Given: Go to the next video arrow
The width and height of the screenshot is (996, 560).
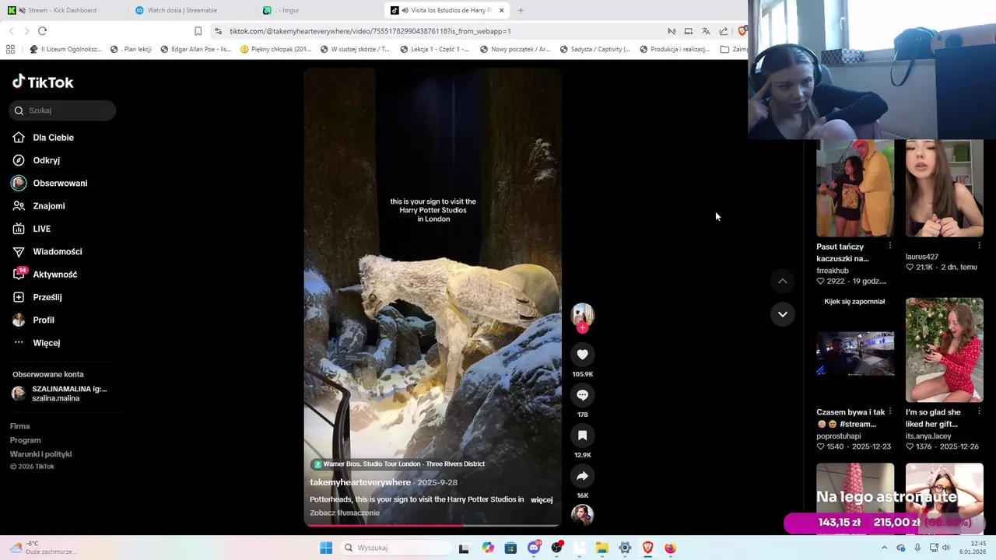Looking at the screenshot, I should (783, 314).
